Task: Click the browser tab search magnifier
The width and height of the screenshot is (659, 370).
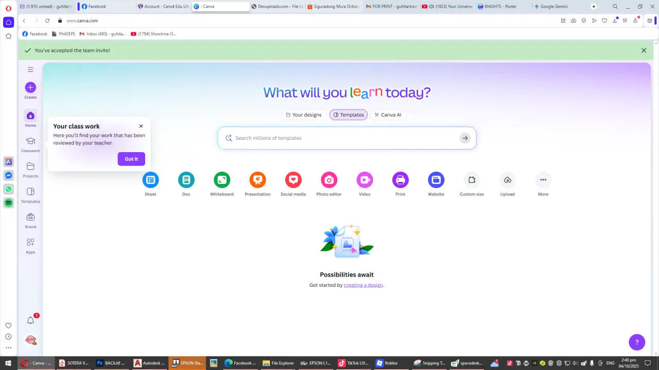Action: tap(615, 7)
